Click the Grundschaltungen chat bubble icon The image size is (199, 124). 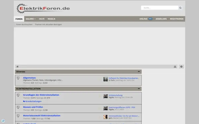tap(24, 102)
